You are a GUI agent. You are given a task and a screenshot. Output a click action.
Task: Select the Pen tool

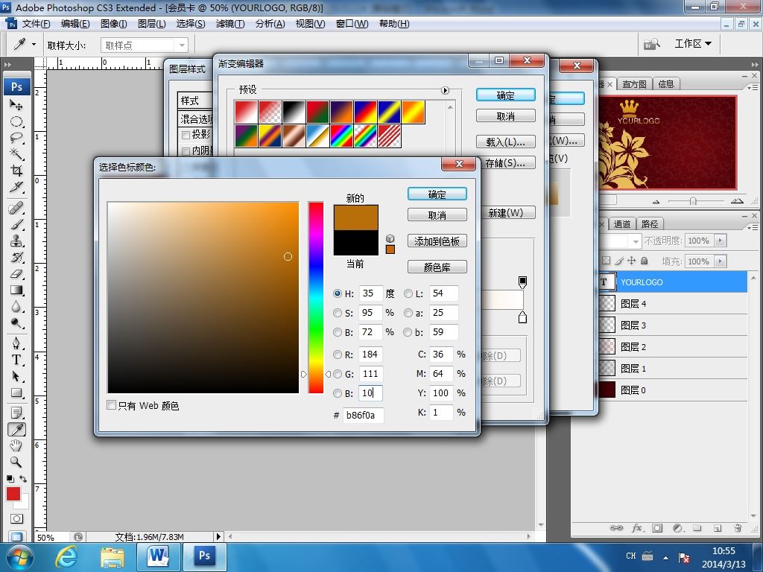tap(16, 343)
